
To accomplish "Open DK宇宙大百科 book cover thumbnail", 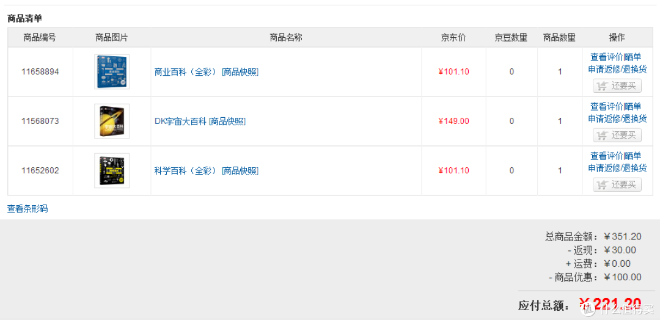I will (x=112, y=121).
